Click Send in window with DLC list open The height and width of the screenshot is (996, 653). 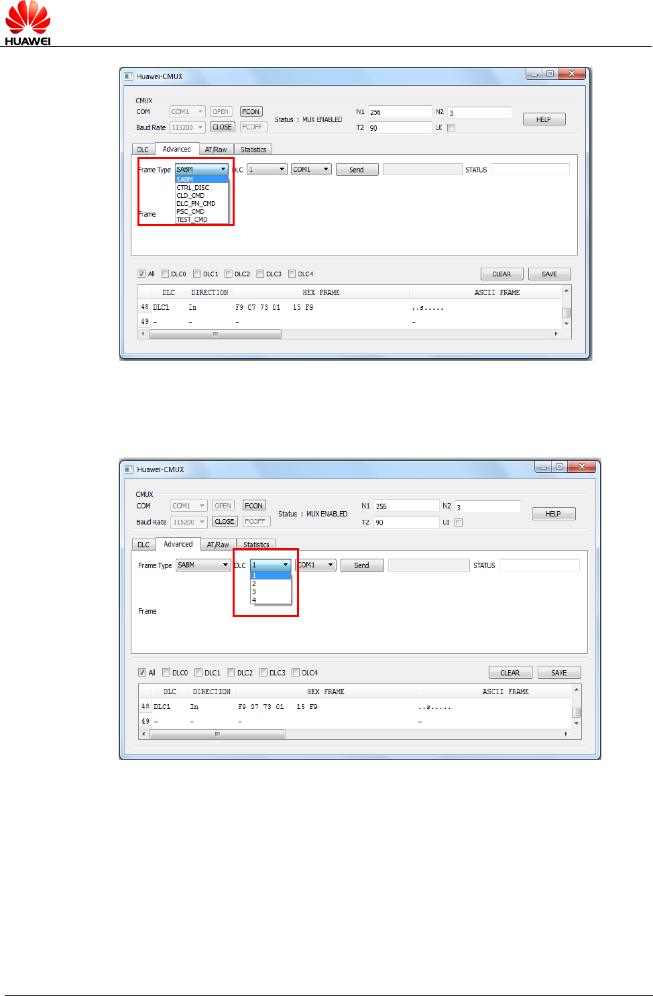(362, 565)
